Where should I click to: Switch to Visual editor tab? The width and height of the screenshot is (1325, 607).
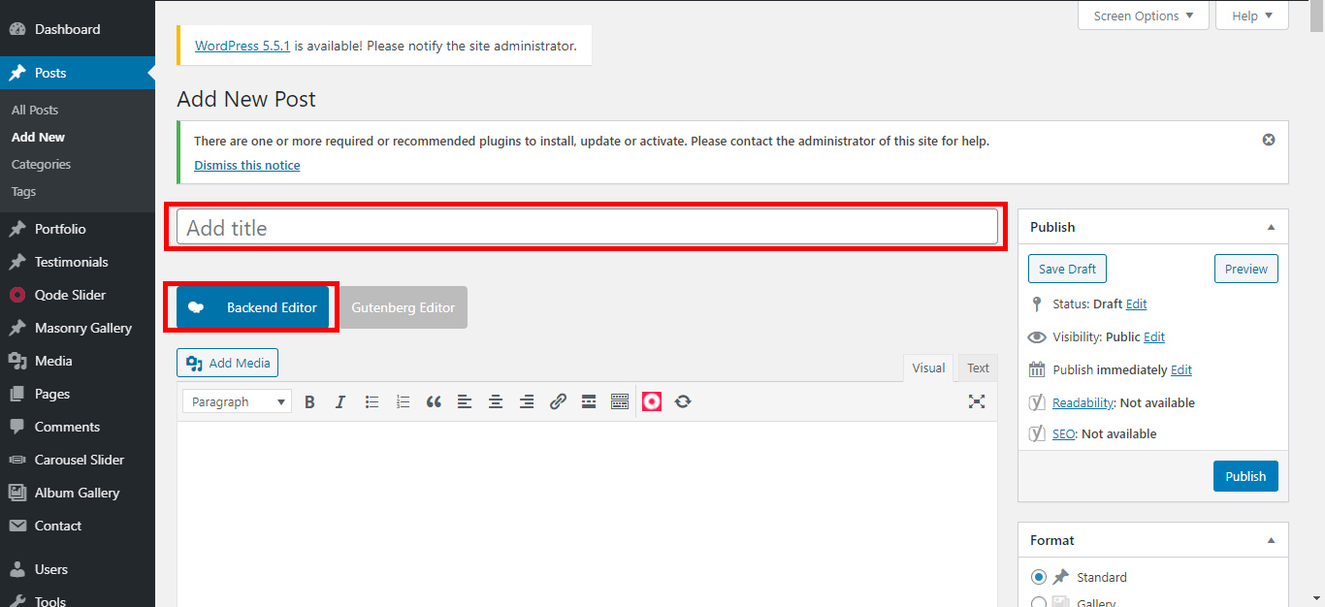[928, 367]
